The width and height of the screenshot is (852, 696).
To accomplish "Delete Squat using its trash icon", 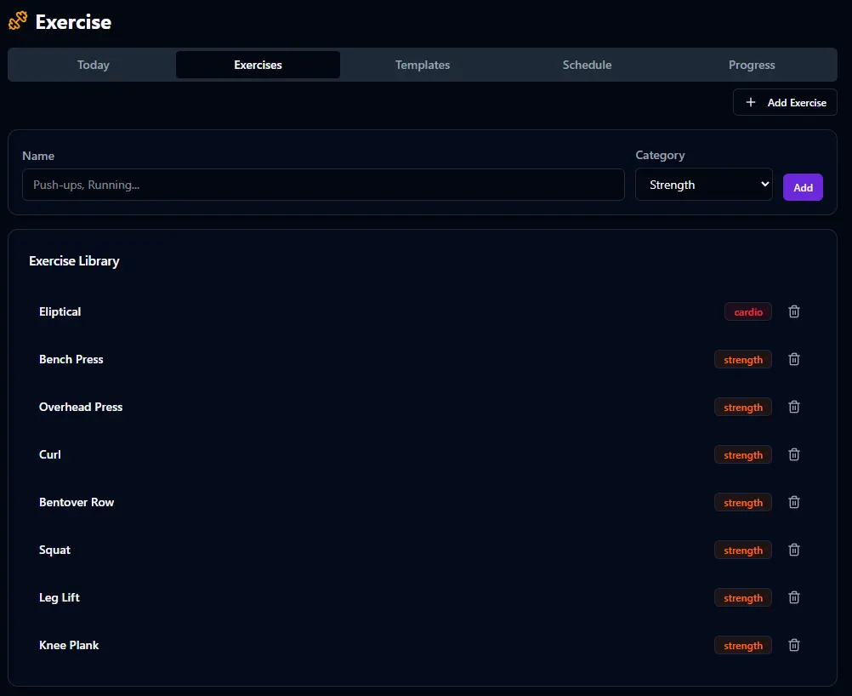I will click(x=793, y=550).
